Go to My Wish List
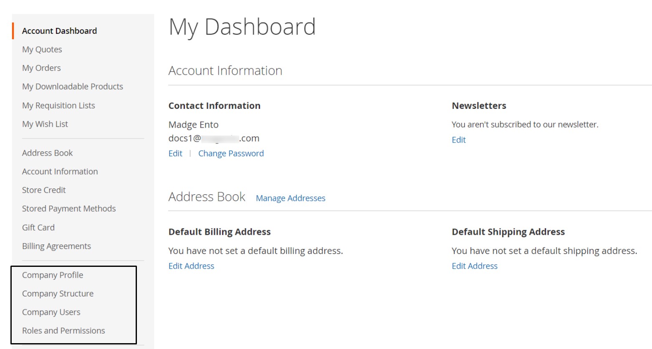Viewport: 652px width, 349px height. click(x=45, y=124)
